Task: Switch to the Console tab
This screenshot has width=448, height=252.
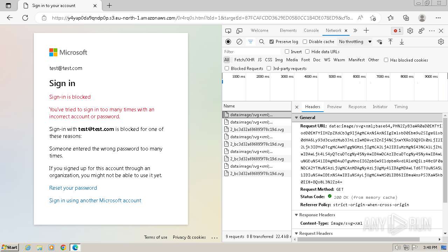Action: click(x=311, y=30)
